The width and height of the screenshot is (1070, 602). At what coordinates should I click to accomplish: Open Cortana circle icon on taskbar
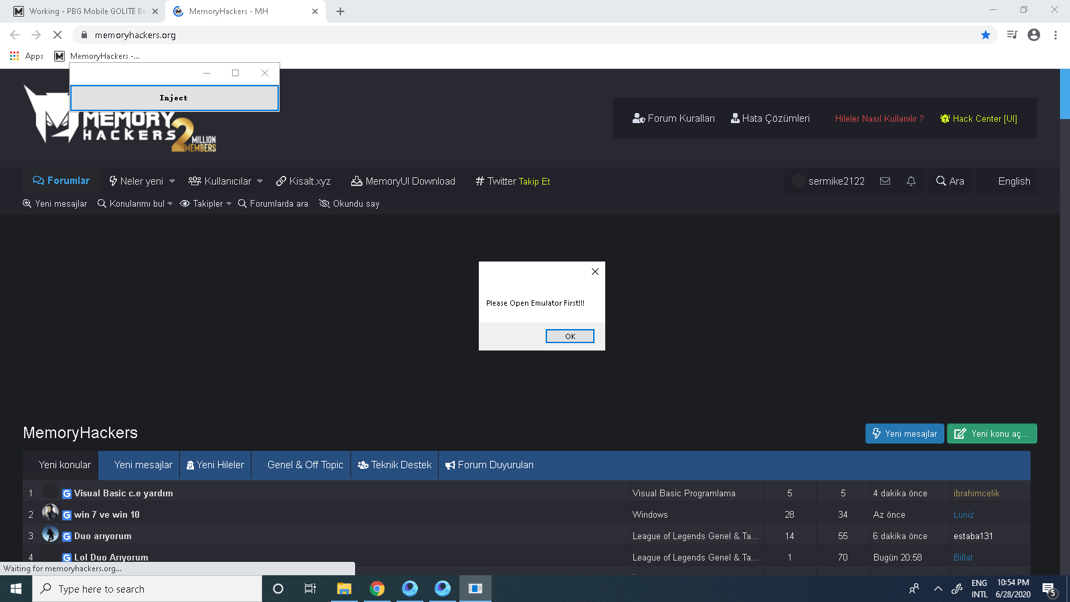point(278,589)
